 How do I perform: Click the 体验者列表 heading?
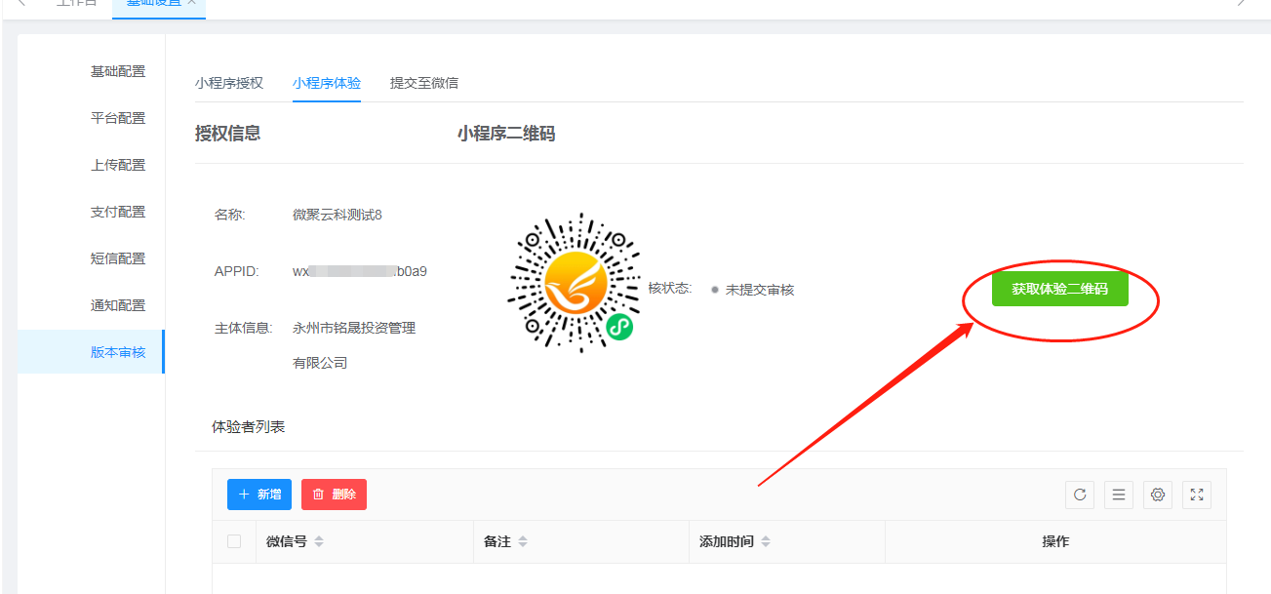pyautogui.click(x=249, y=427)
